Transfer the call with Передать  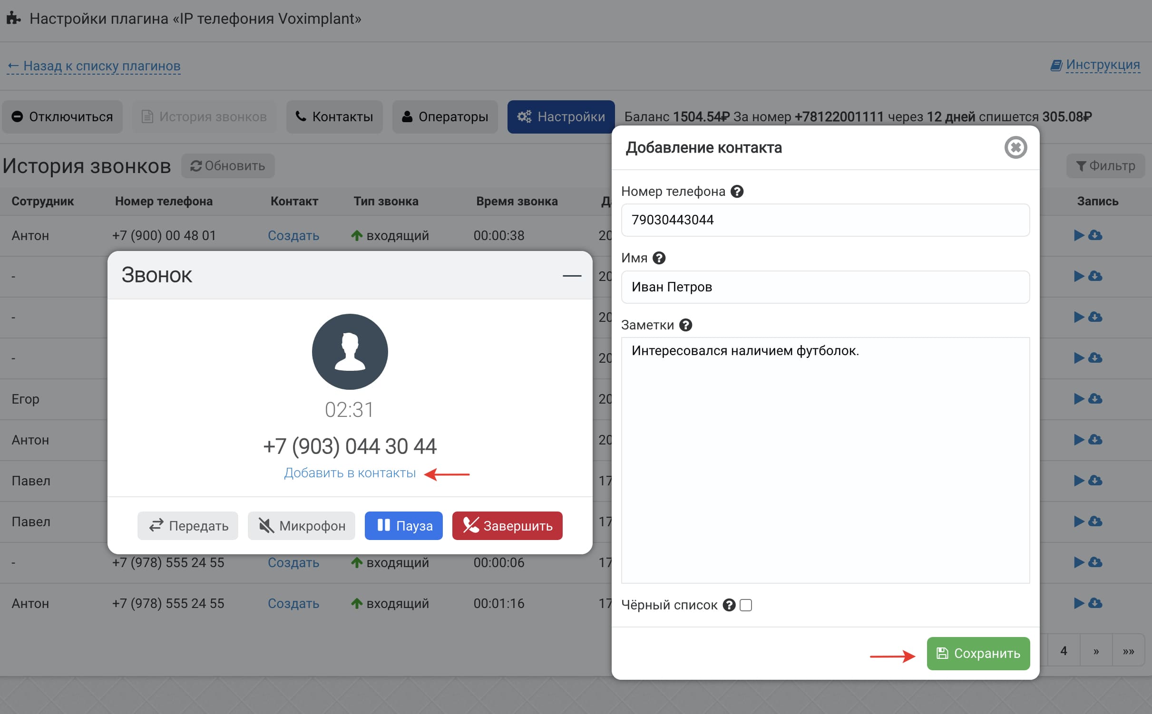188,526
